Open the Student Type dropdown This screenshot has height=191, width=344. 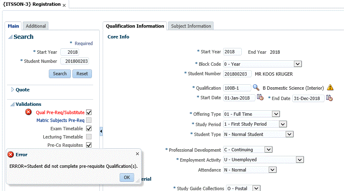290,134
